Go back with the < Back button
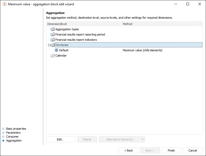This screenshot has width=206, height=156. [128, 150]
